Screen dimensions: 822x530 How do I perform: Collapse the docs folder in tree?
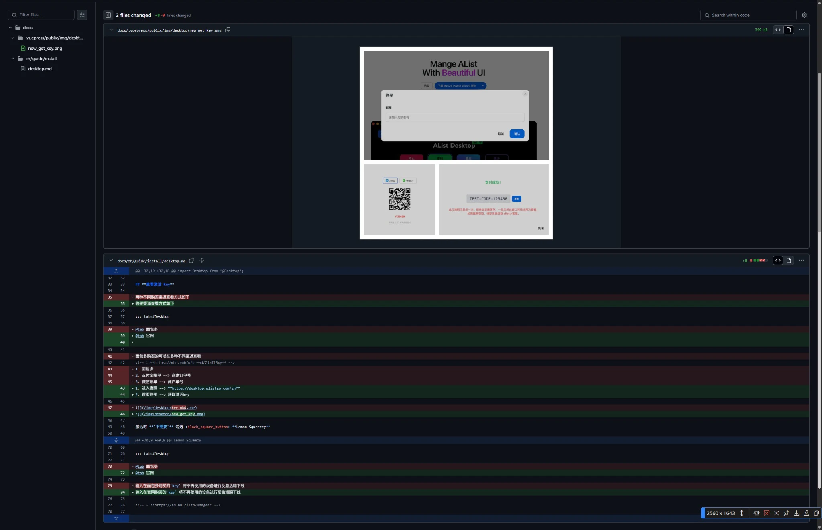(10, 28)
